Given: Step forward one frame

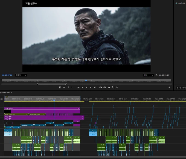Looking at the screenshot, I should [x=90, y=87].
